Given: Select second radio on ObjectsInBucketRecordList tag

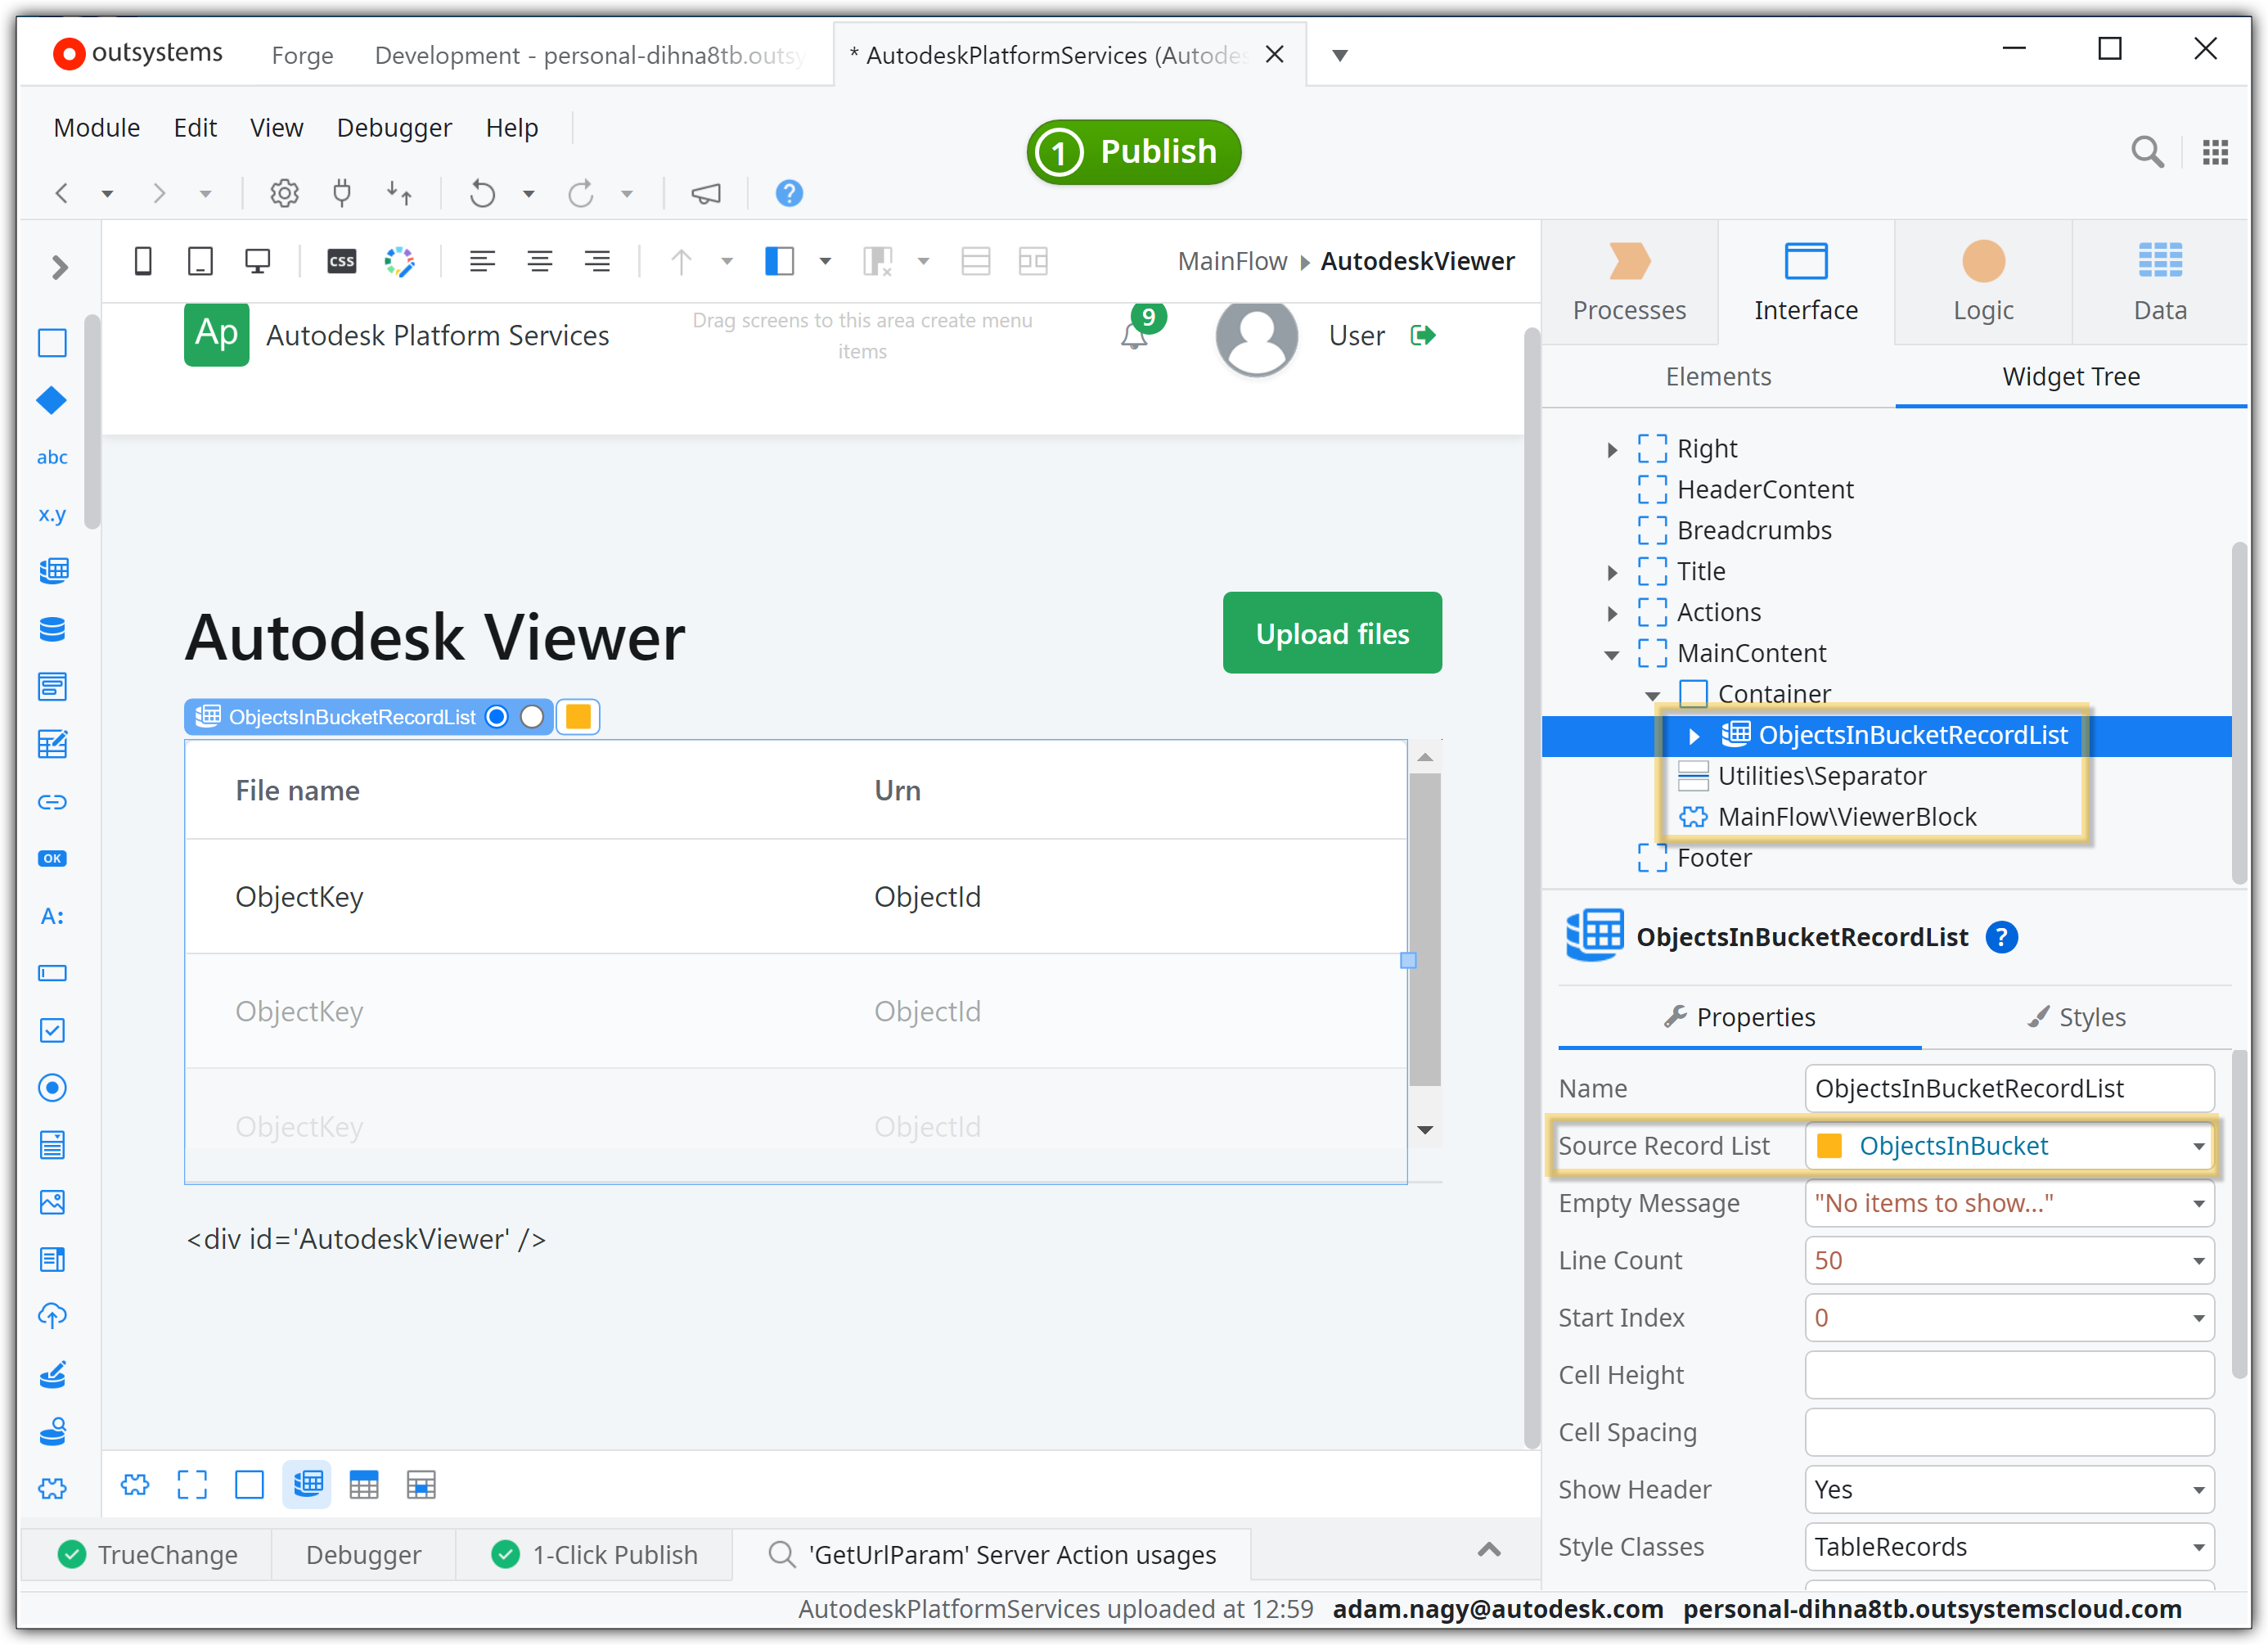Looking at the screenshot, I should click(x=532, y=717).
